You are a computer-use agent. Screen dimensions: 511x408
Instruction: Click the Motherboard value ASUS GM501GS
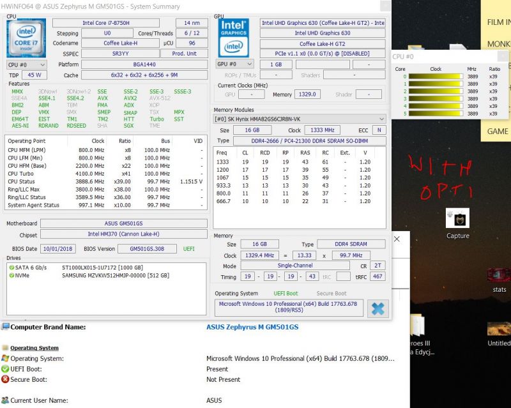coord(123,223)
